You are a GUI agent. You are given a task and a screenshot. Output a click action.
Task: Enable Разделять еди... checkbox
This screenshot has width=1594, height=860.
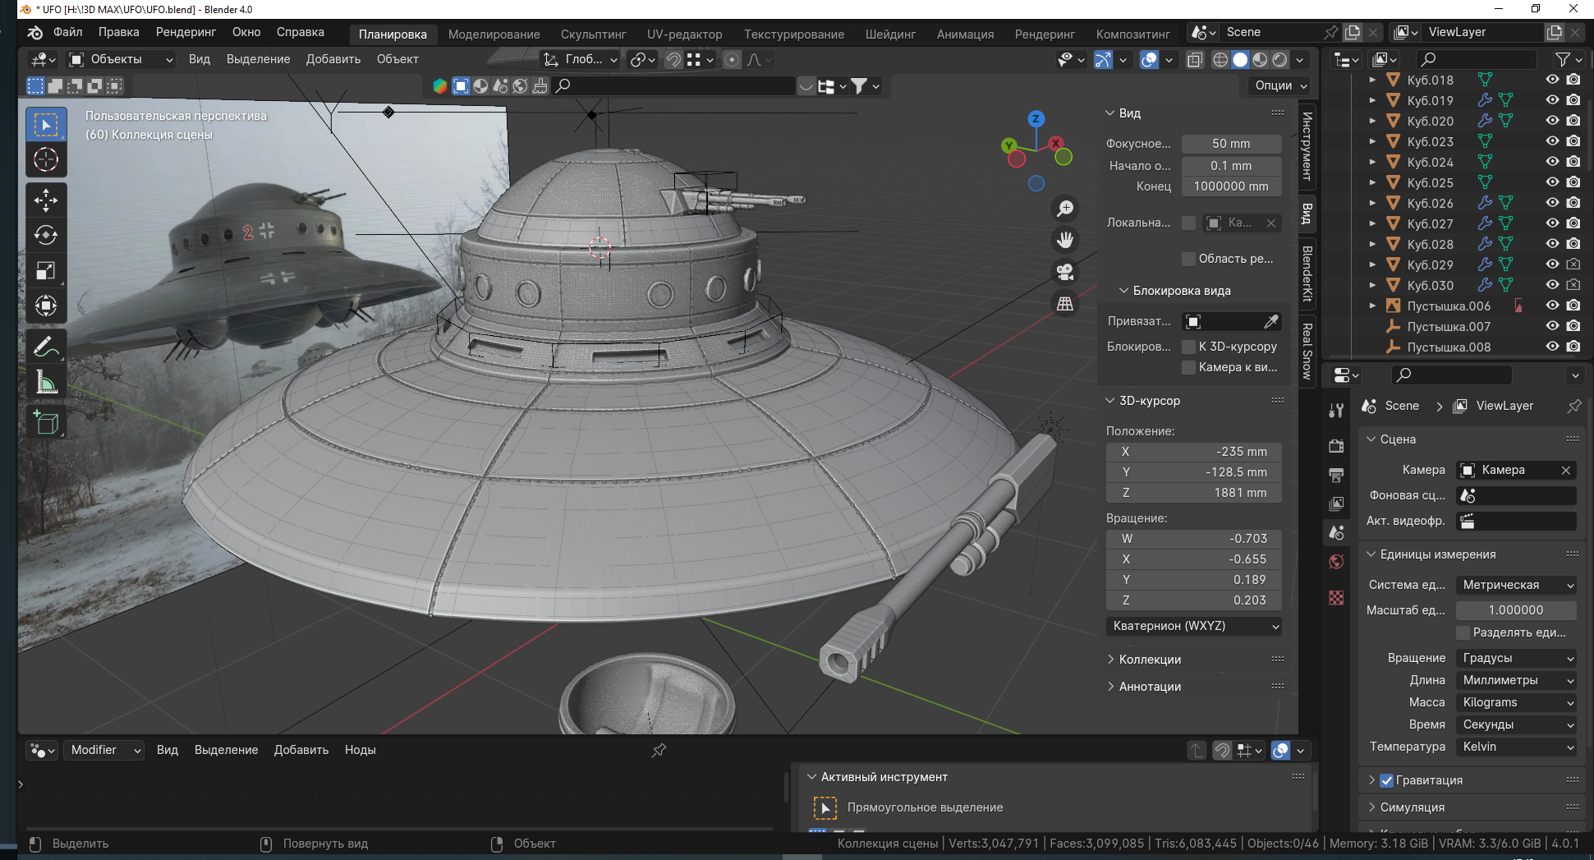(1463, 632)
